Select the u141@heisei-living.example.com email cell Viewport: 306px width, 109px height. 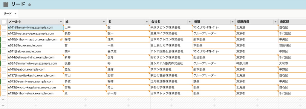click(x=36, y=28)
